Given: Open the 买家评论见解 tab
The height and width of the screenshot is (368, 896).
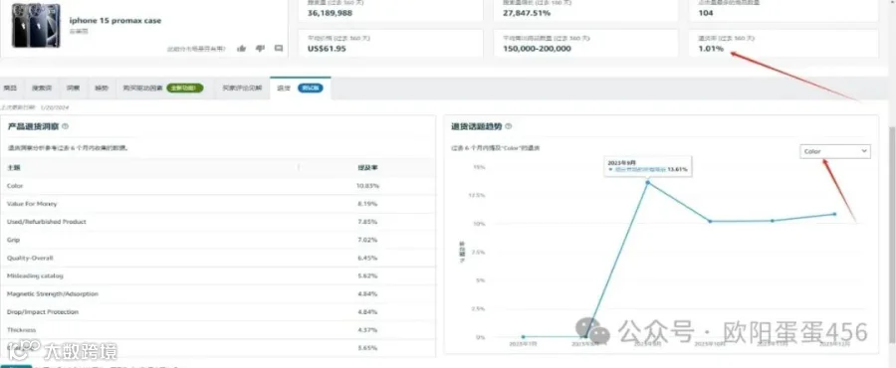Looking at the screenshot, I should 242,88.
